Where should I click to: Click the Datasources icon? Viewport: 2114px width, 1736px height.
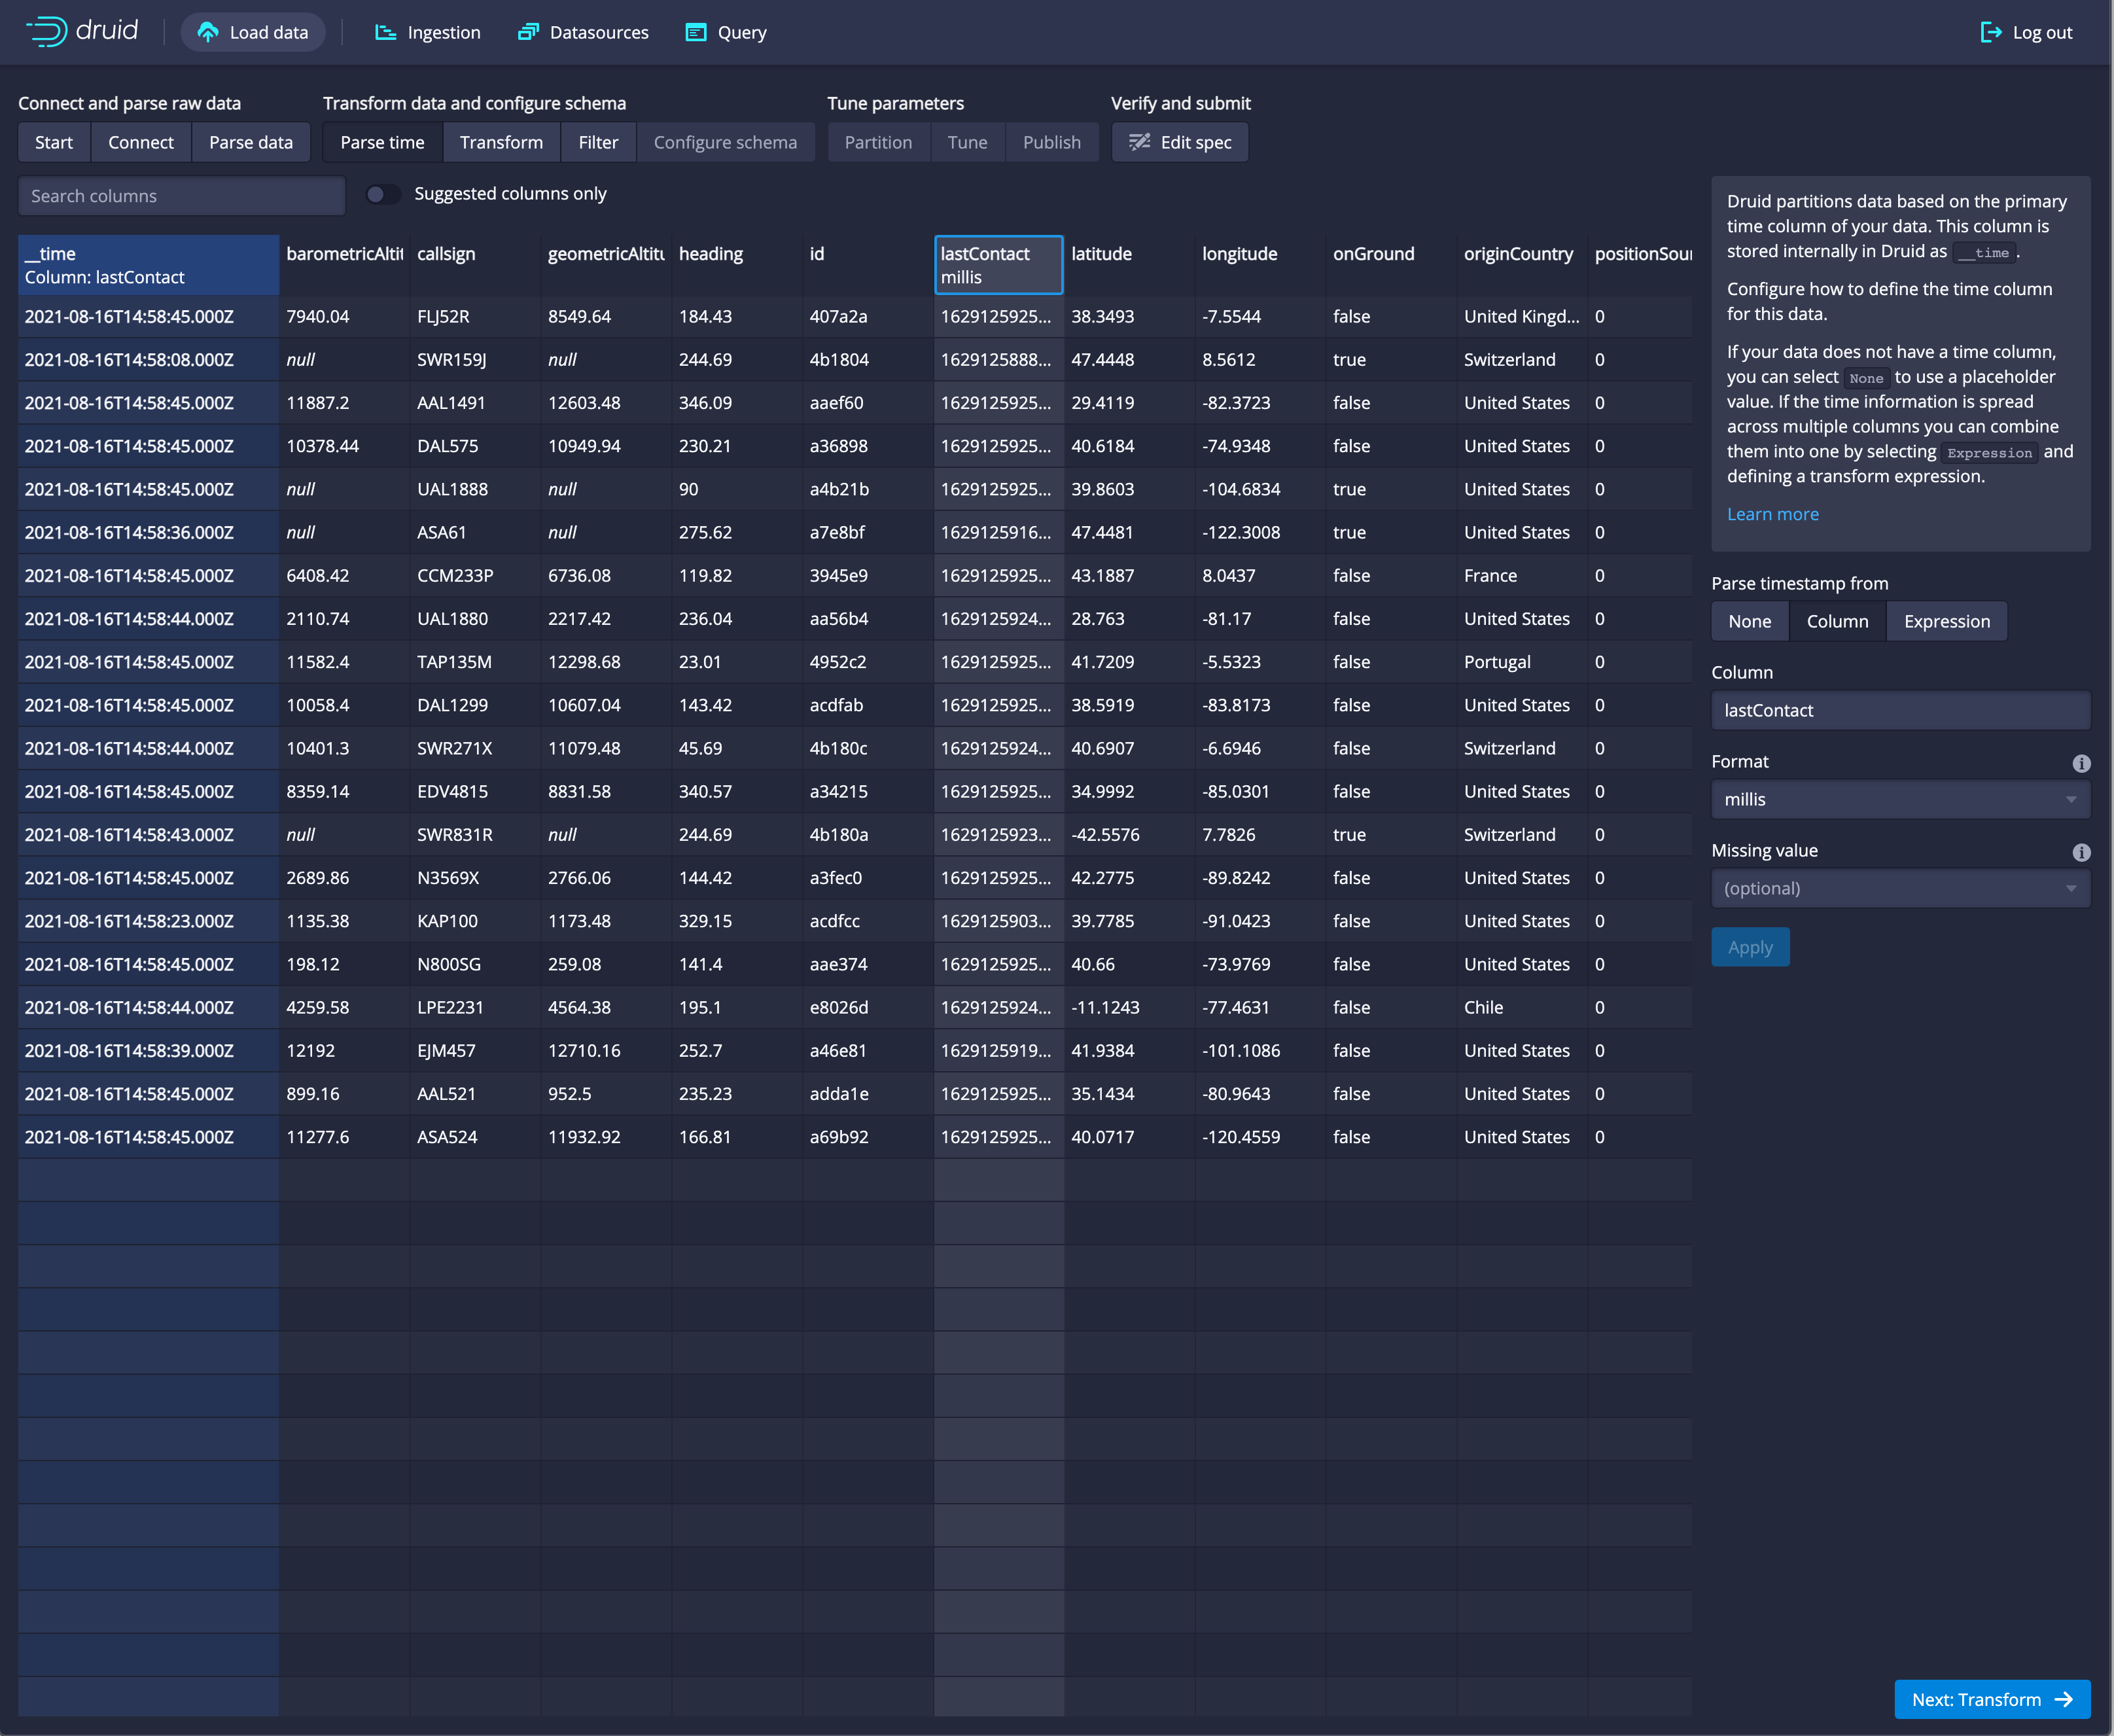click(x=528, y=32)
